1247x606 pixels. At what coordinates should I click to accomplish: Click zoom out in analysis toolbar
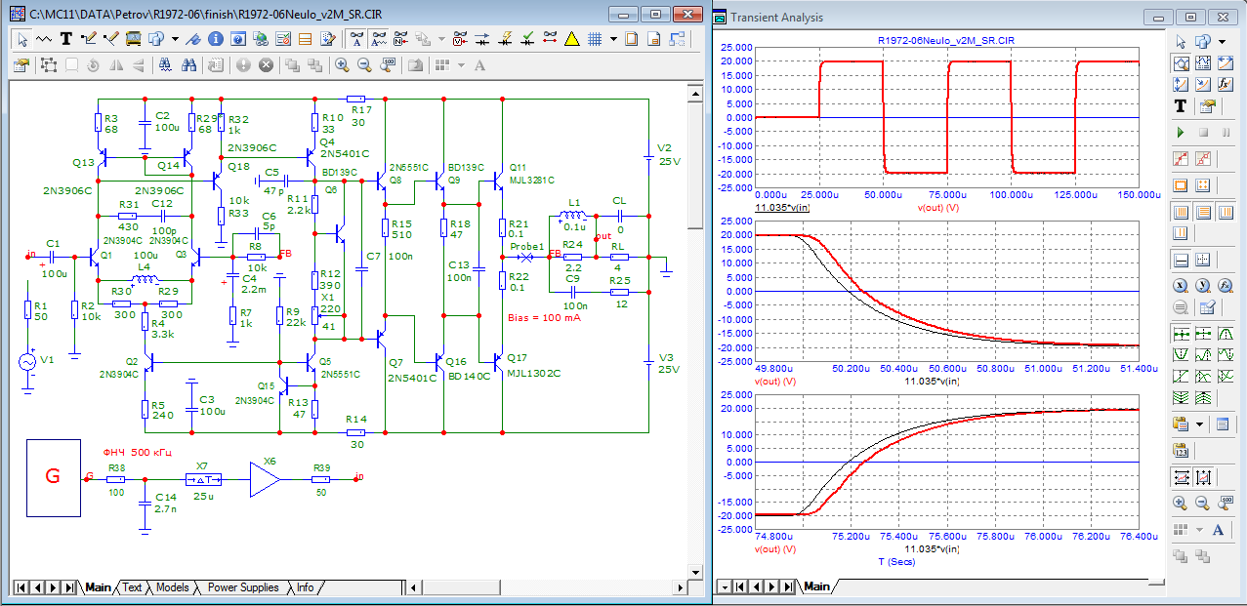tap(1203, 503)
